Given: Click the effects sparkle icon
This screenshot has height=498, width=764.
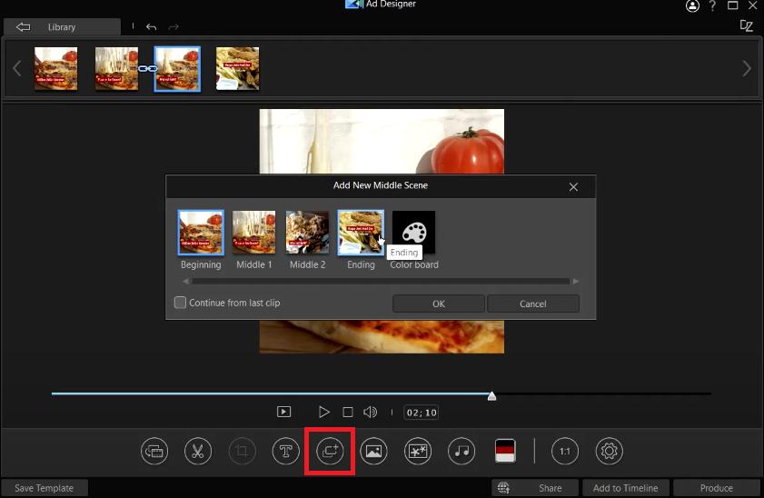Looking at the screenshot, I should coord(418,452).
